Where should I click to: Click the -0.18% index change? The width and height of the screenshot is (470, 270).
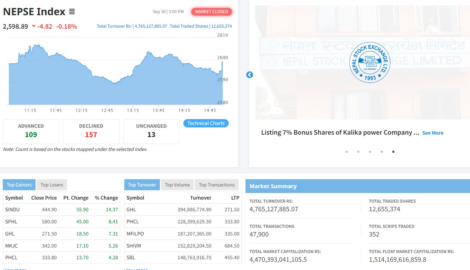[x=67, y=26]
